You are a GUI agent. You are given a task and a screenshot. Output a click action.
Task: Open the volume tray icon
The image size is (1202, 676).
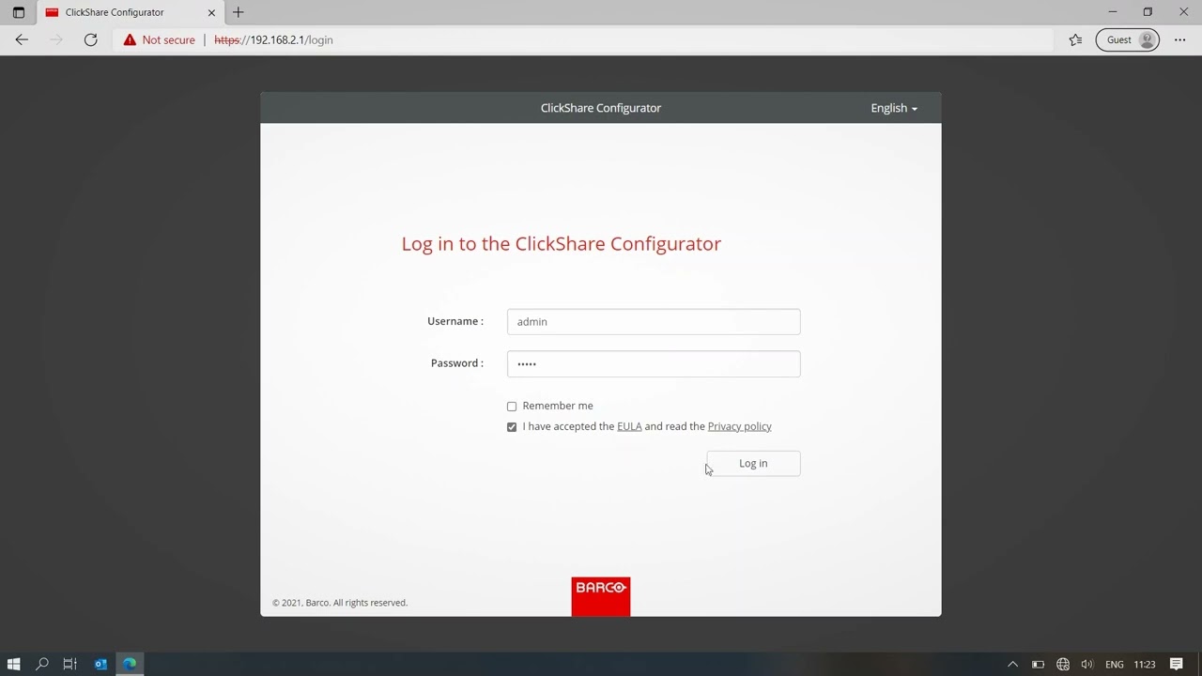click(x=1087, y=664)
